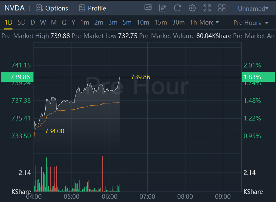Open the multi-chart grid layout icon

pyautogui.click(x=222, y=8)
